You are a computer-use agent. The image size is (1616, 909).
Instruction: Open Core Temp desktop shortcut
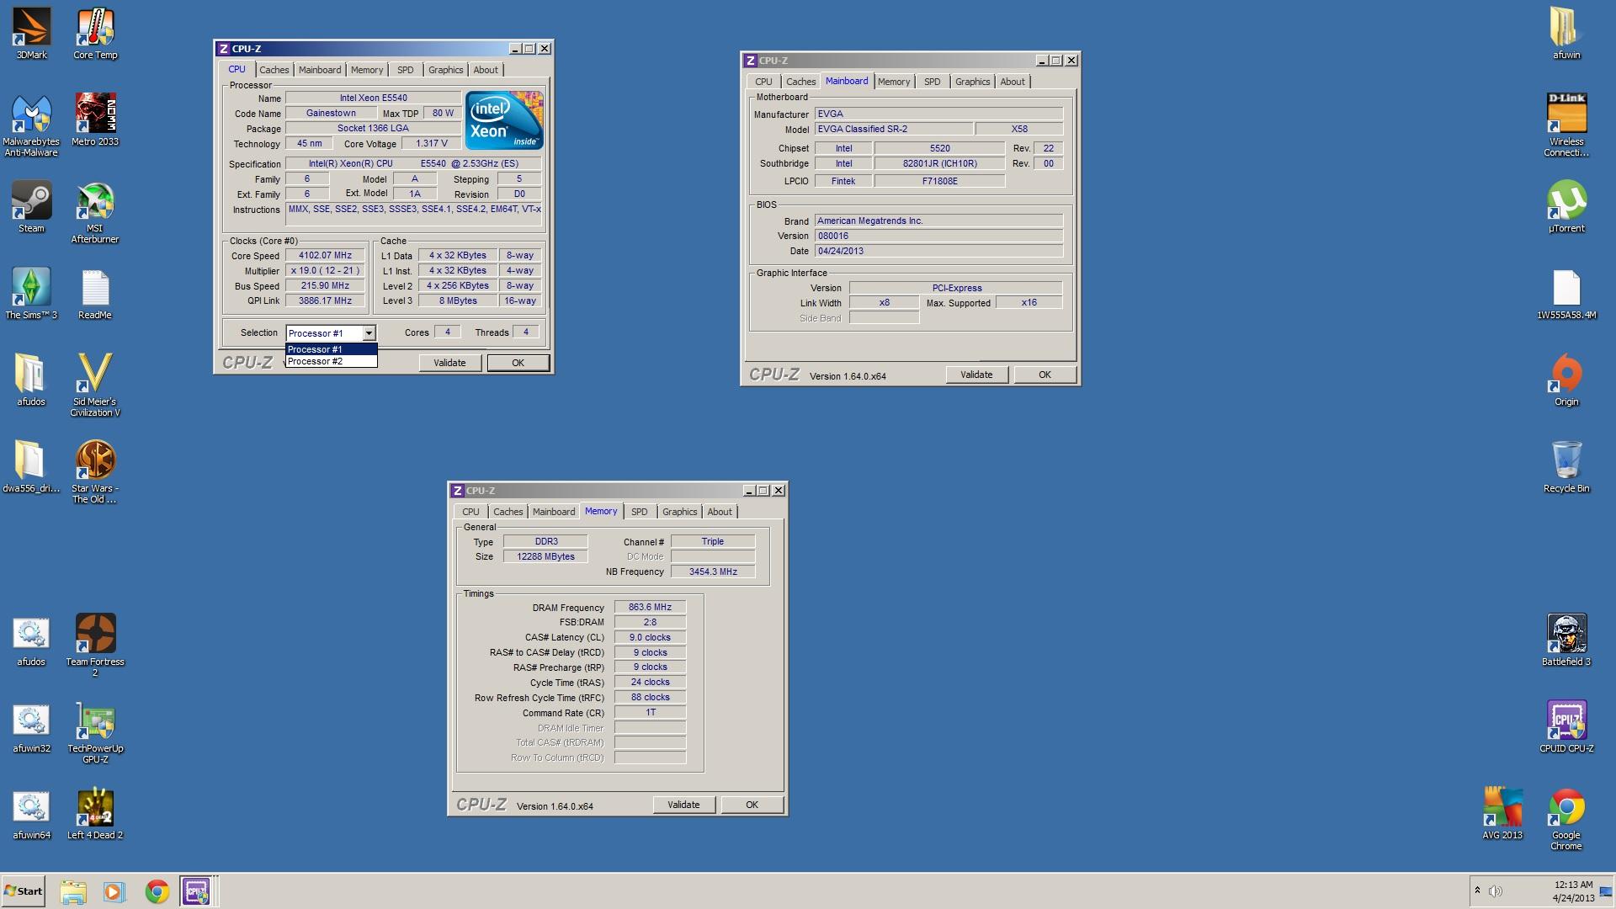click(95, 34)
